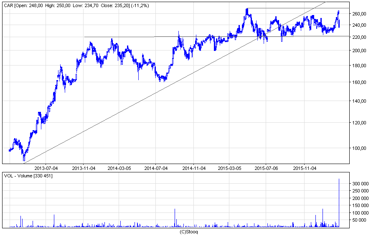This screenshot has width=376, height=235.
Task: Select the 140,00 price axis label
Action: pyautogui.click(x=359, y=101)
